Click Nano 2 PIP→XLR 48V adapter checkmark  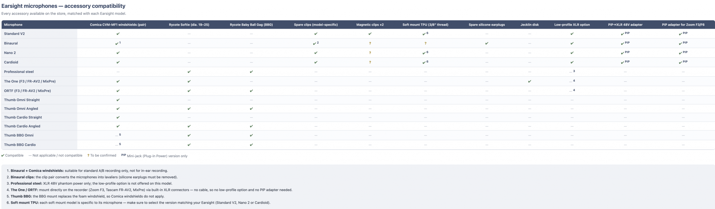622,53
